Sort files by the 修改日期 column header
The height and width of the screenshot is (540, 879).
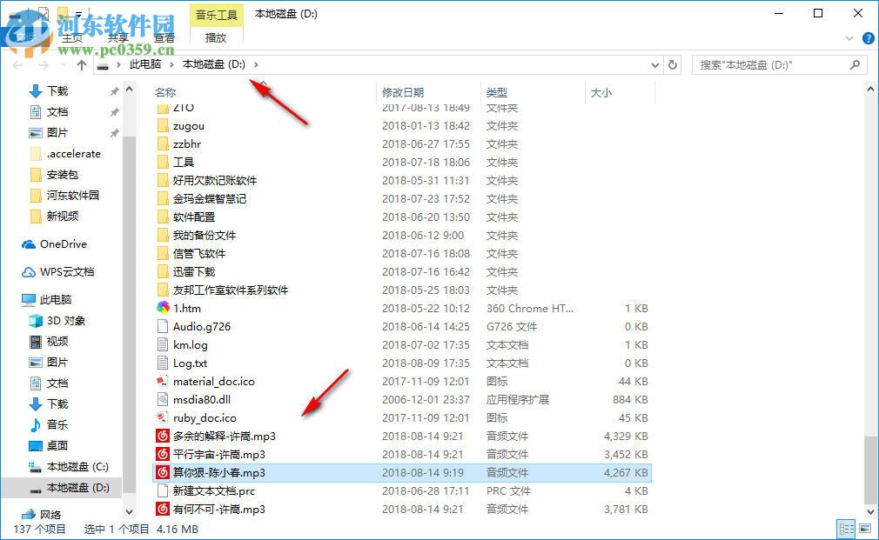coord(406,90)
